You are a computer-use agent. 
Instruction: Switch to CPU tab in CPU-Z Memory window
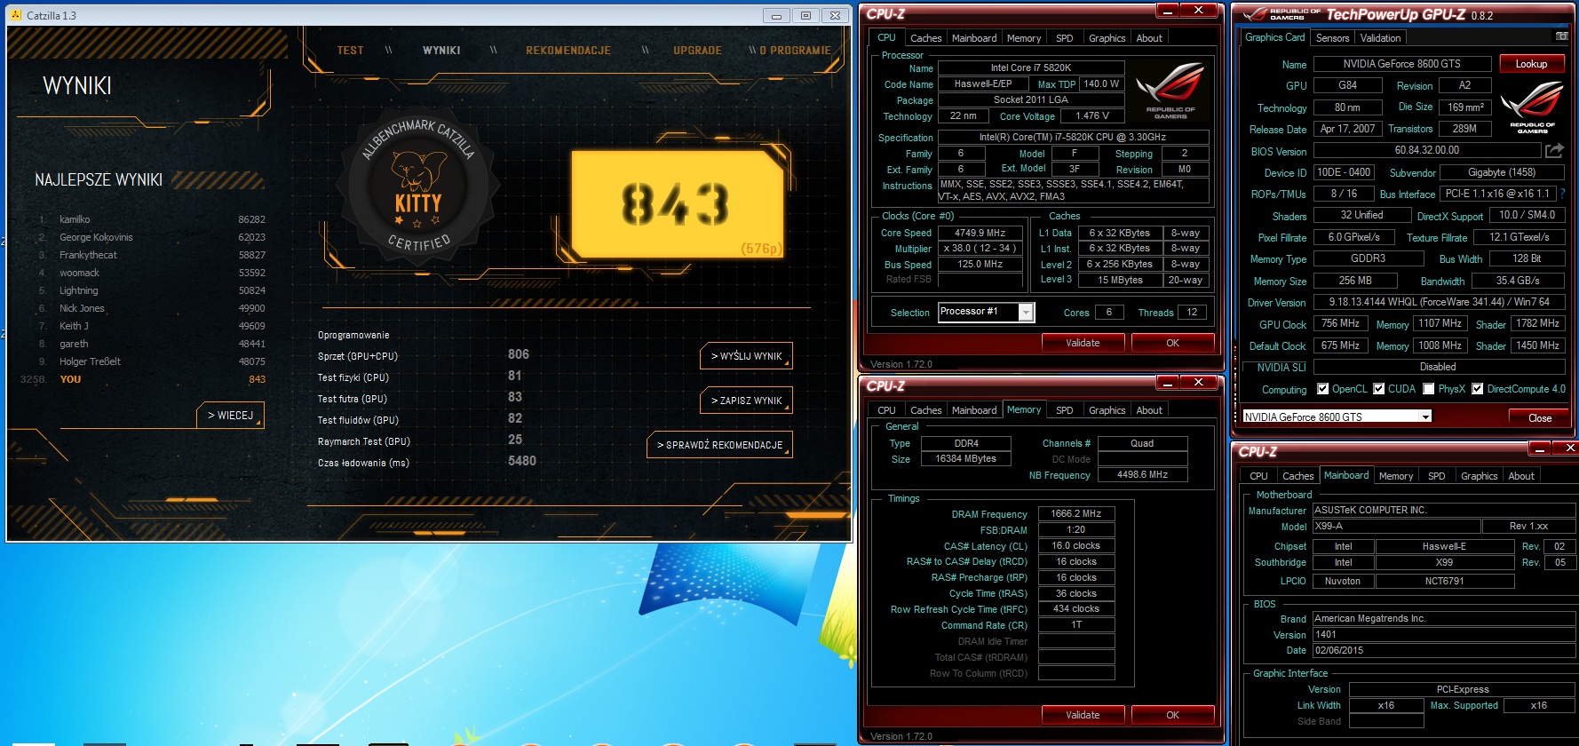886,410
